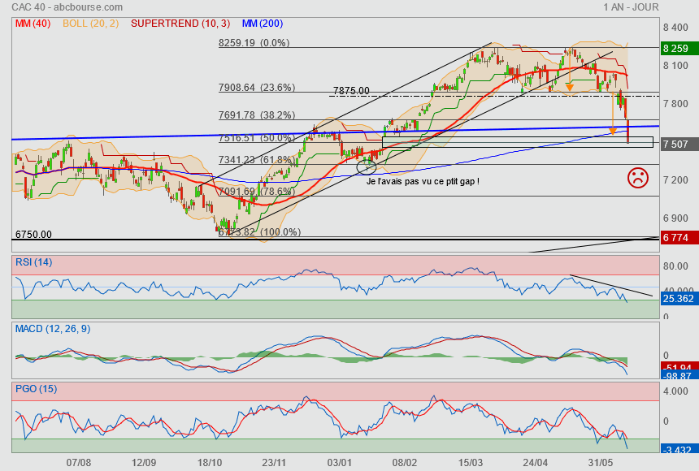
Task: Click the 7875.00 horizontal level label
Action: click(x=351, y=91)
